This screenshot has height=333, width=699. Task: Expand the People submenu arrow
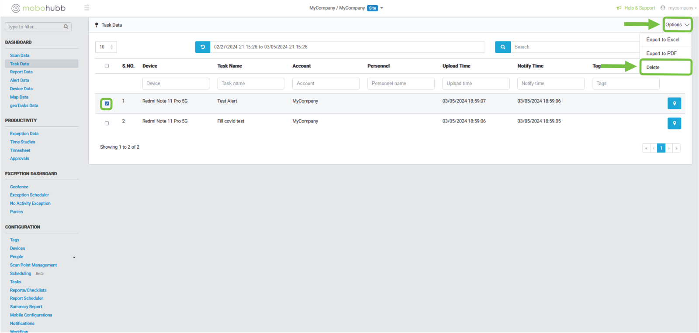click(x=74, y=257)
